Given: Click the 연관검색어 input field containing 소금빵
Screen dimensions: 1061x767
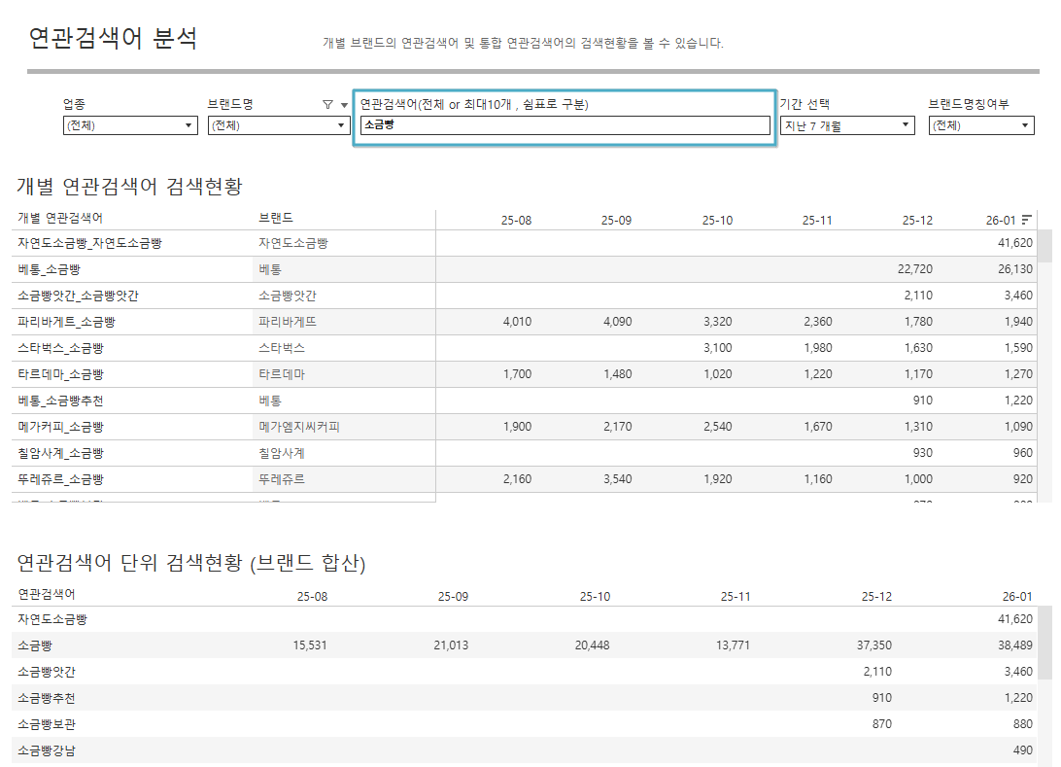Looking at the screenshot, I should click(x=564, y=125).
